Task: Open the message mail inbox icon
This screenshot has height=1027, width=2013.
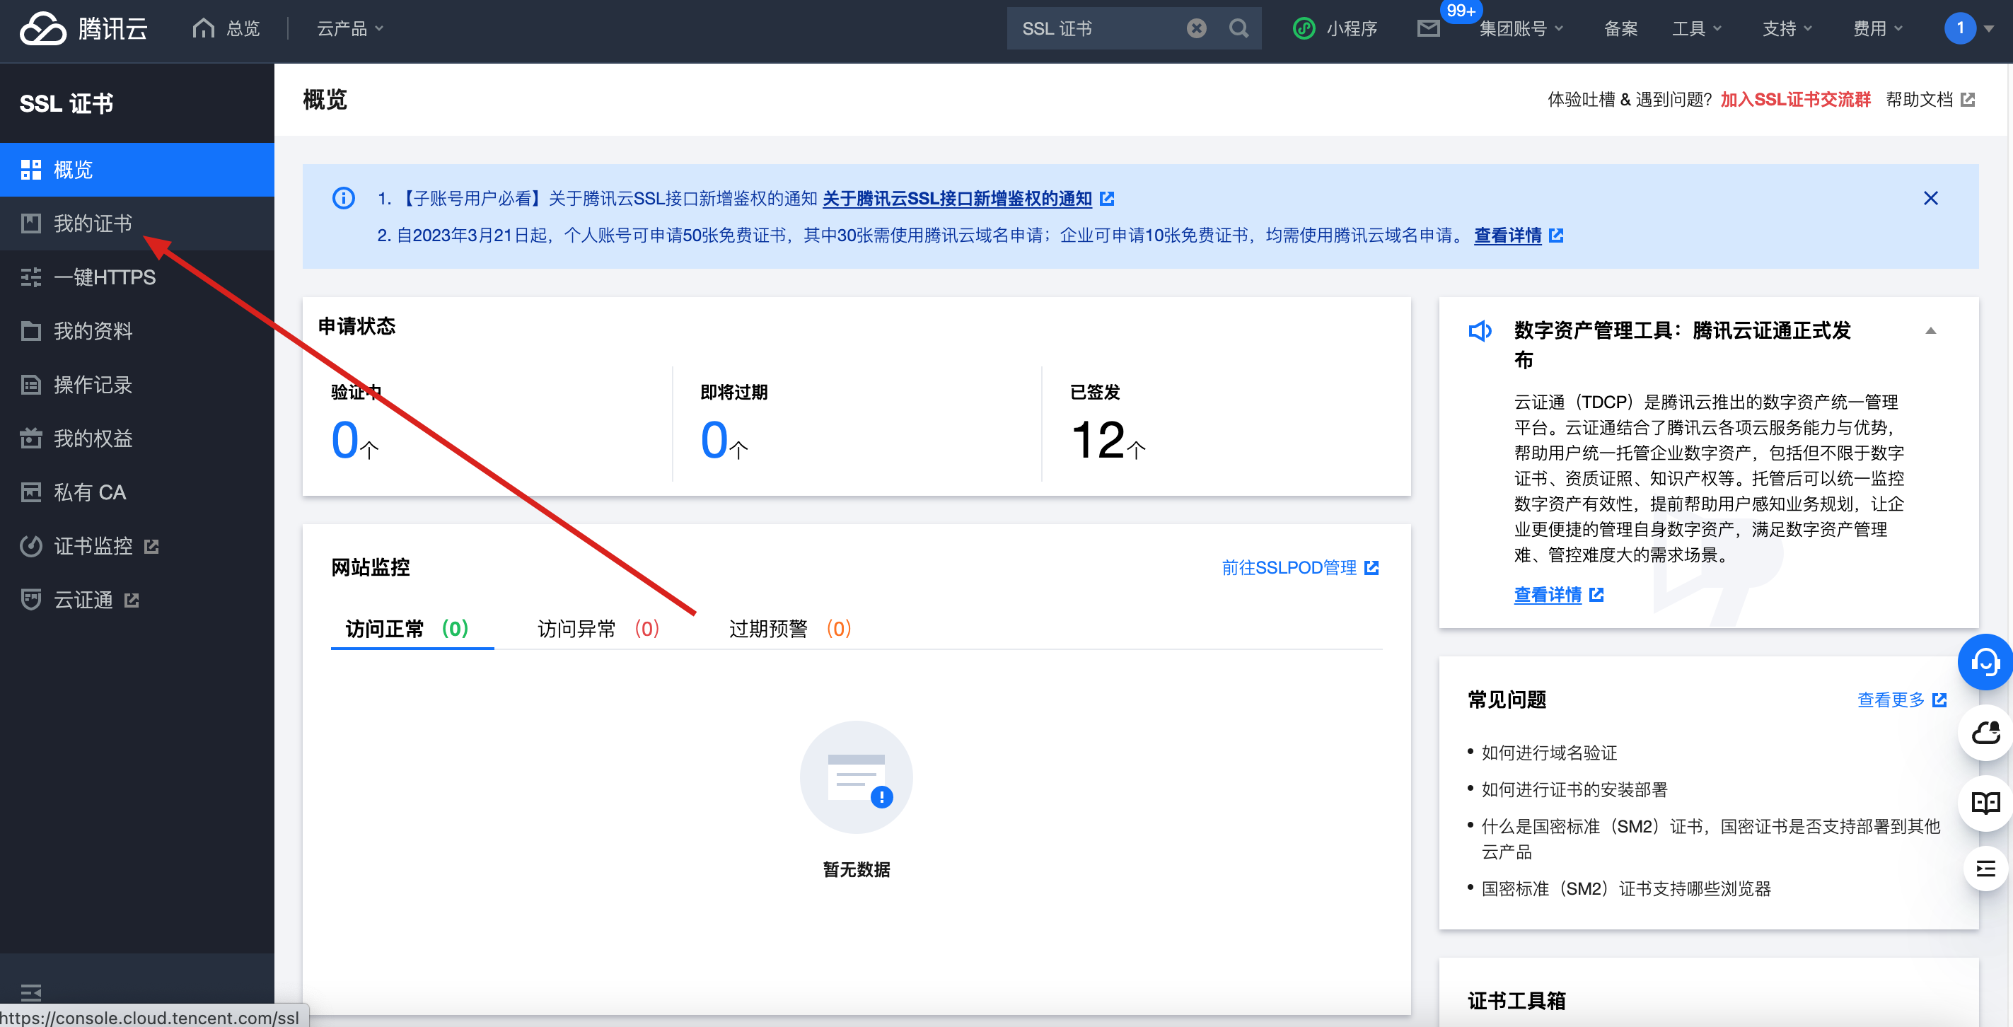Action: click(1429, 29)
